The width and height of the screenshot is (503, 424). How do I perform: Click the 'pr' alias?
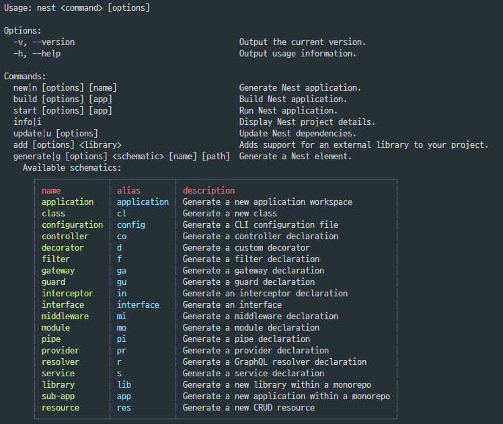coord(122,351)
